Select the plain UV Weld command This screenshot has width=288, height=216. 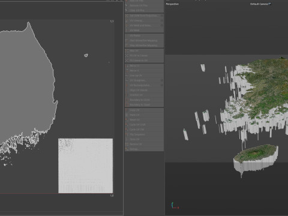[x=144, y=30]
